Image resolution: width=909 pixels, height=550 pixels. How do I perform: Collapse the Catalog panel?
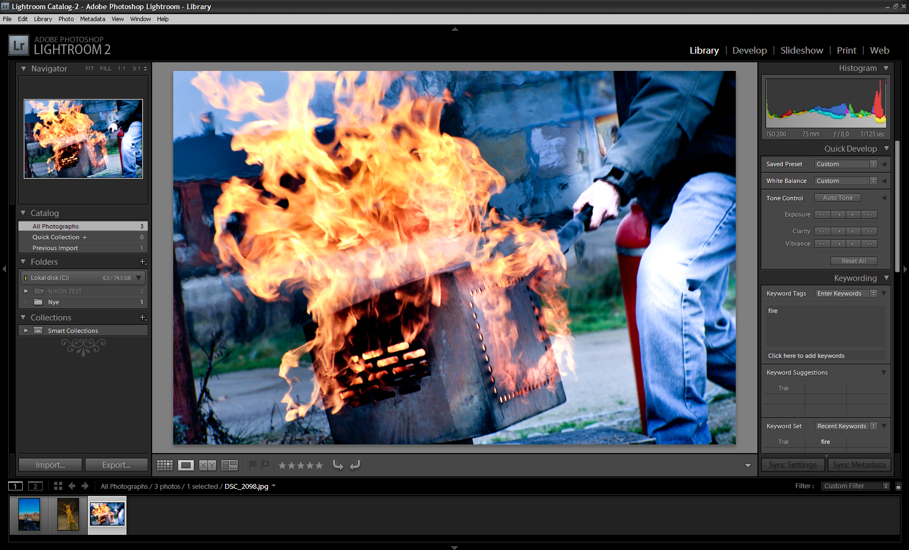pyautogui.click(x=23, y=213)
